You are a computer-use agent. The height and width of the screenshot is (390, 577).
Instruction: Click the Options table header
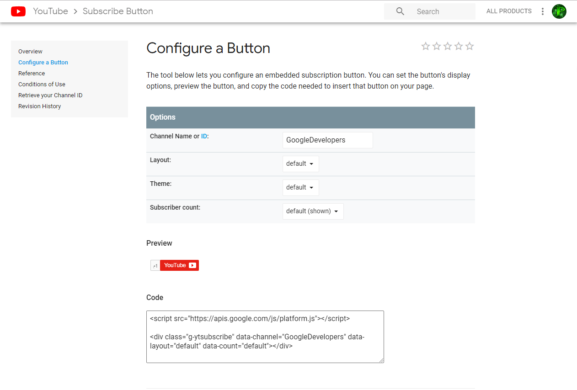(310, 117)
